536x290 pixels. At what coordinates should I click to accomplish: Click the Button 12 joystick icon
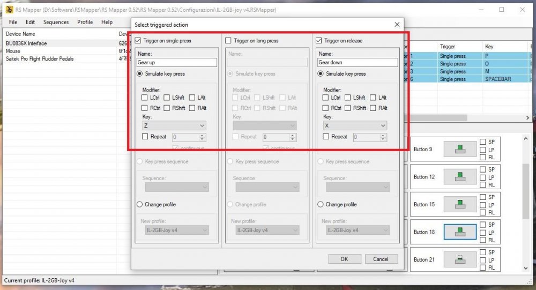click(460, 177)
